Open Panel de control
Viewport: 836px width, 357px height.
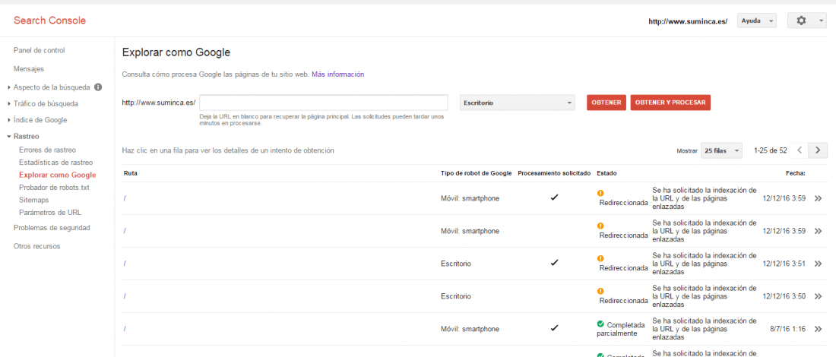coord(39,50)
